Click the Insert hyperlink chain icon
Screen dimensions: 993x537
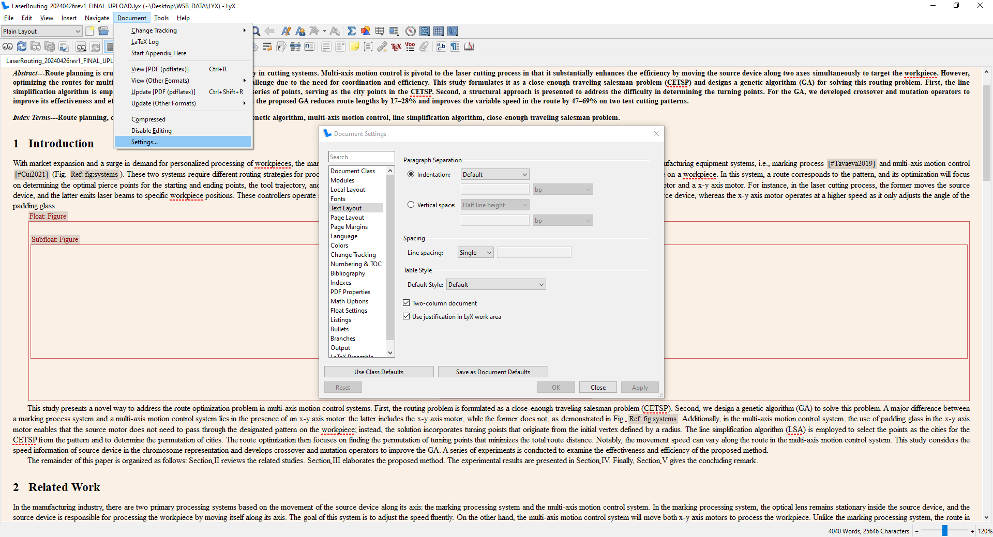pyautogui.click(x=382, y=47)
